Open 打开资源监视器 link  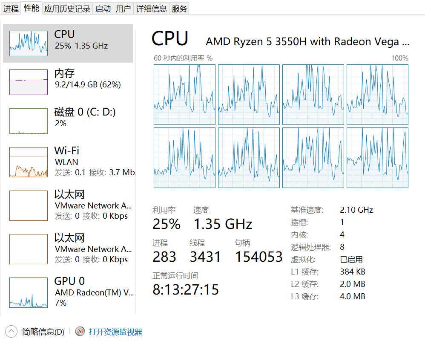tap(115, 332)
